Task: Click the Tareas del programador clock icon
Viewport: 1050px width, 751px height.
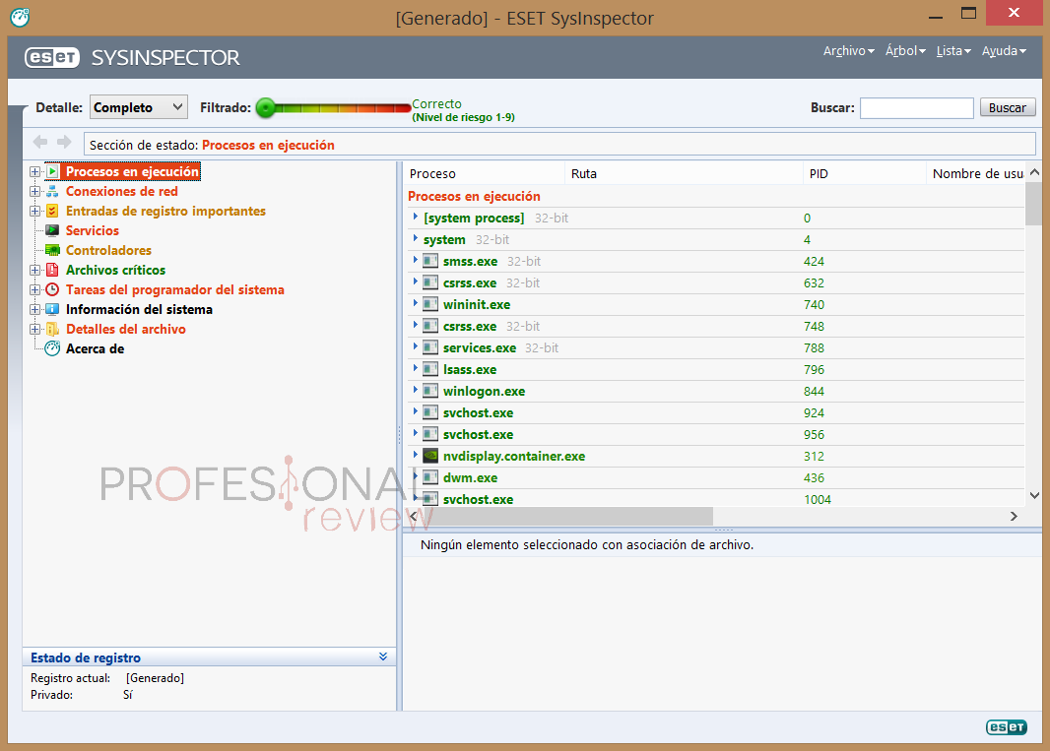Action: (52, 289)
